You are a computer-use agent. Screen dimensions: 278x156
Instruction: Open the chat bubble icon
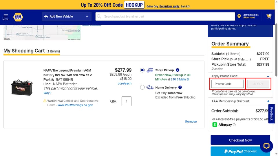coord(266,146)
